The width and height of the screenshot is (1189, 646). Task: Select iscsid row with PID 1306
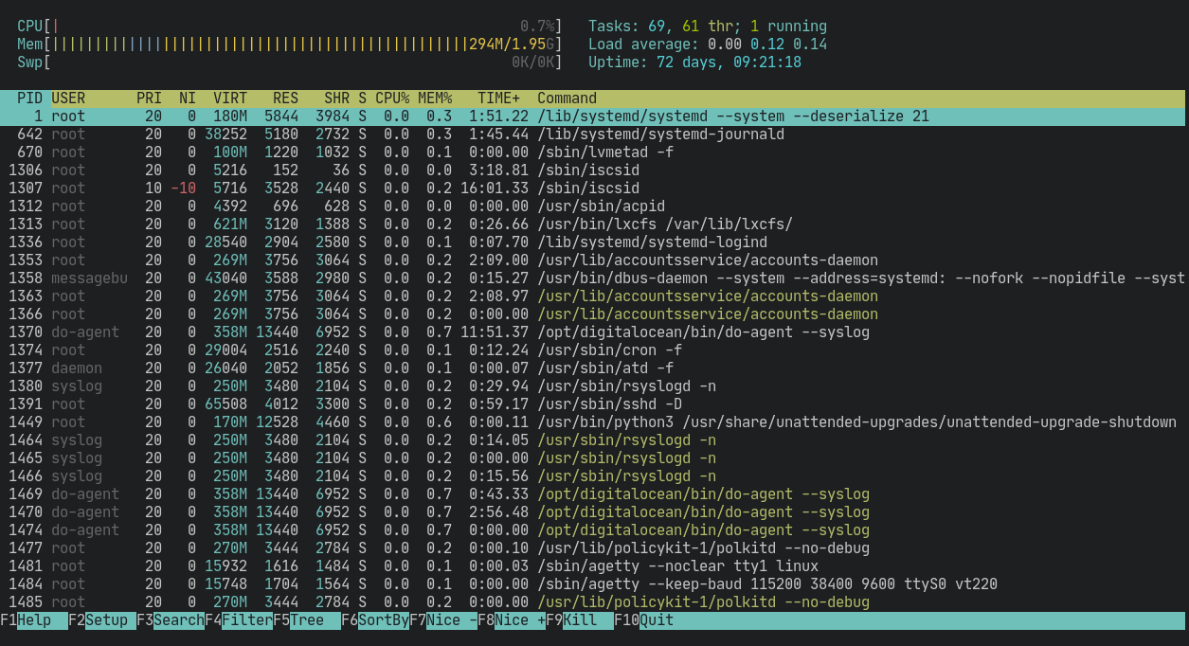pyautogui.click(x=593, y=170)
